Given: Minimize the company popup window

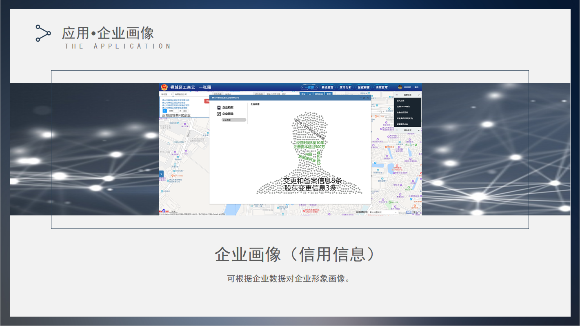Looking at the screenshot, I should coord(360,98).
